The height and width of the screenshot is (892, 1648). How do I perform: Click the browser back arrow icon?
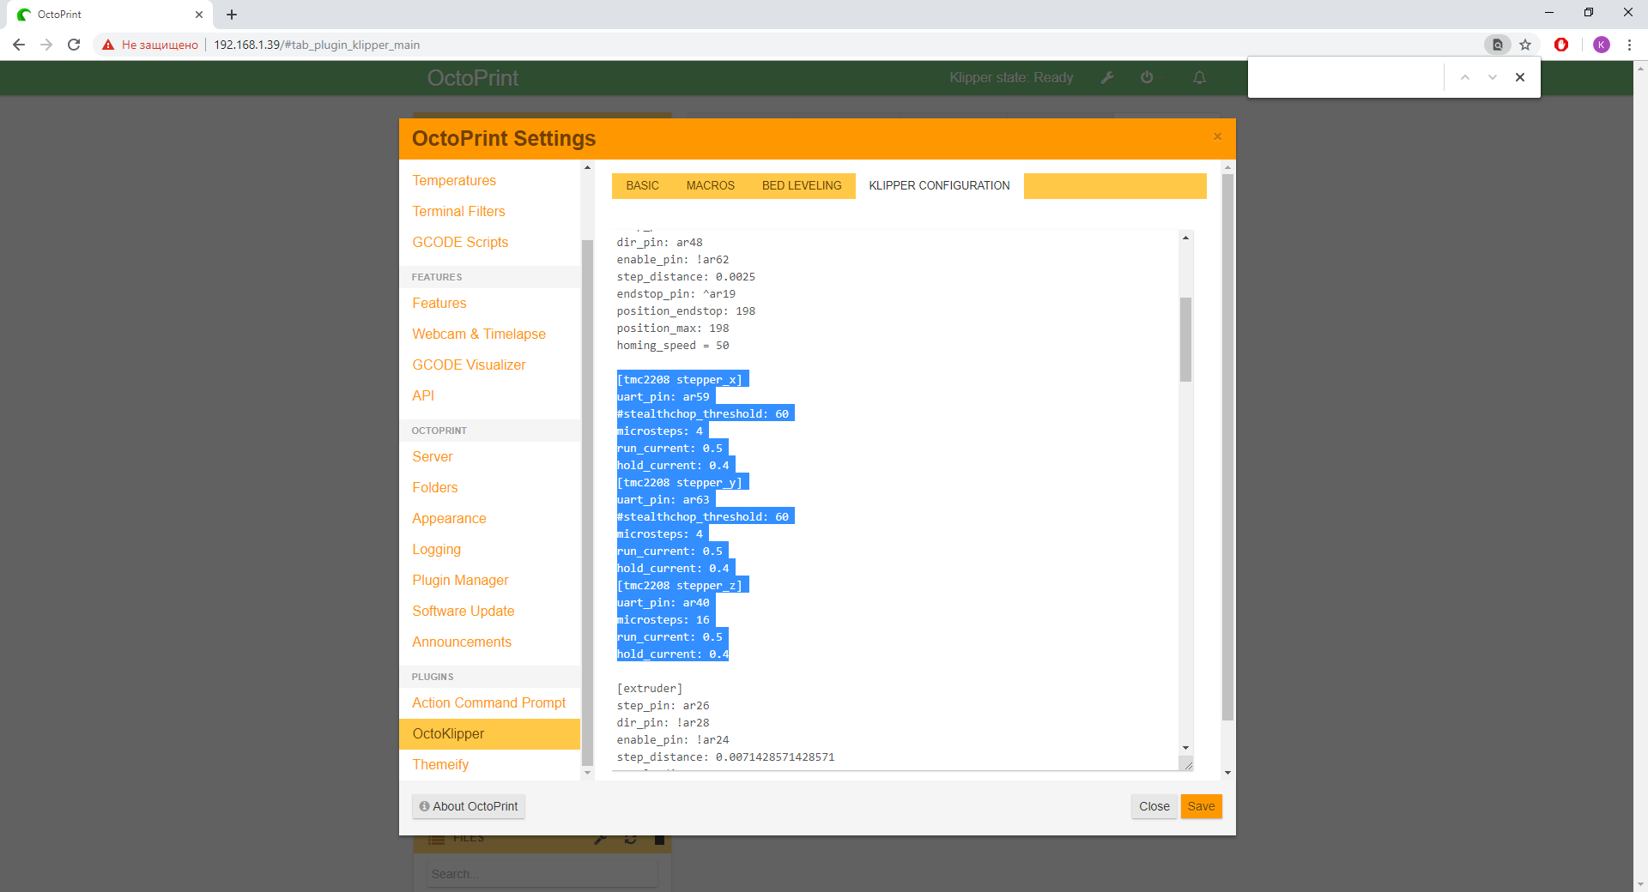click(x=19, y=45)
